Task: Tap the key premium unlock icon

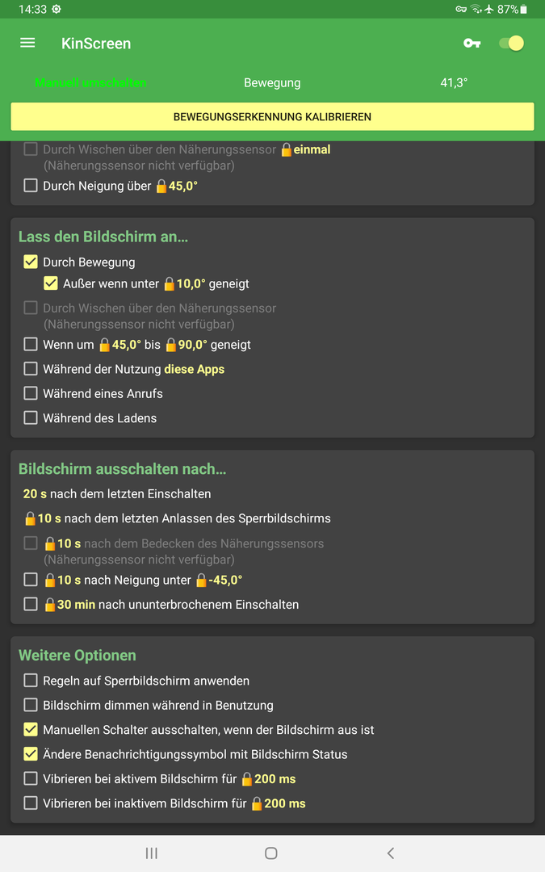Action: [472, 44]
